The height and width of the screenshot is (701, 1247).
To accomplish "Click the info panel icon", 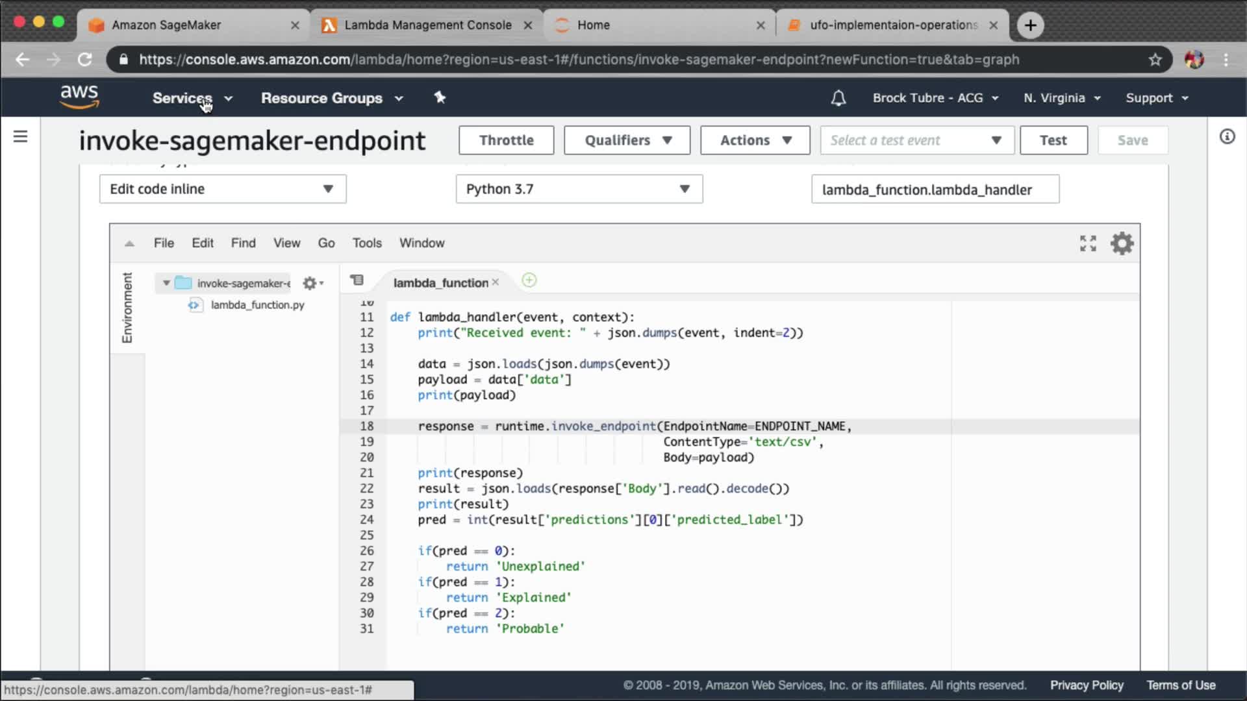I will [1227, 136].
